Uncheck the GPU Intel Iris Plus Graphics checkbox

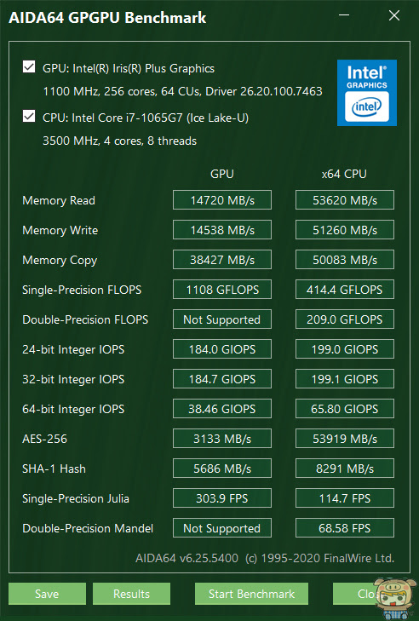pos(29,67)
